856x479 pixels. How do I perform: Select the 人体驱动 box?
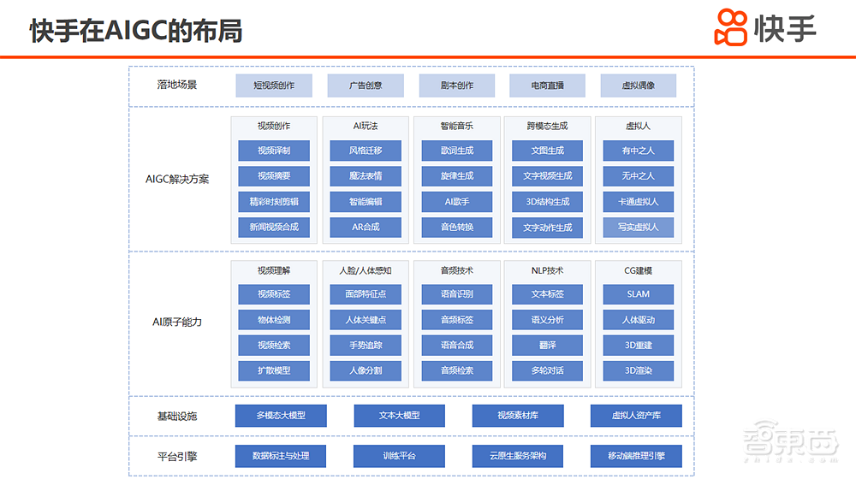pyautogui.click(x=639, y=320)
